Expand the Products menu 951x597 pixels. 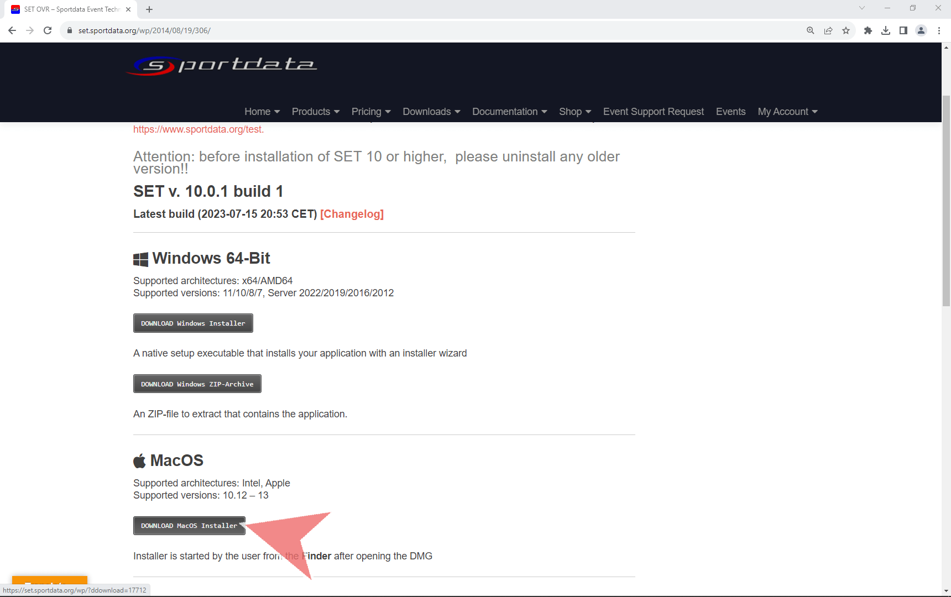pyautogui.click(x=316, y=112)
